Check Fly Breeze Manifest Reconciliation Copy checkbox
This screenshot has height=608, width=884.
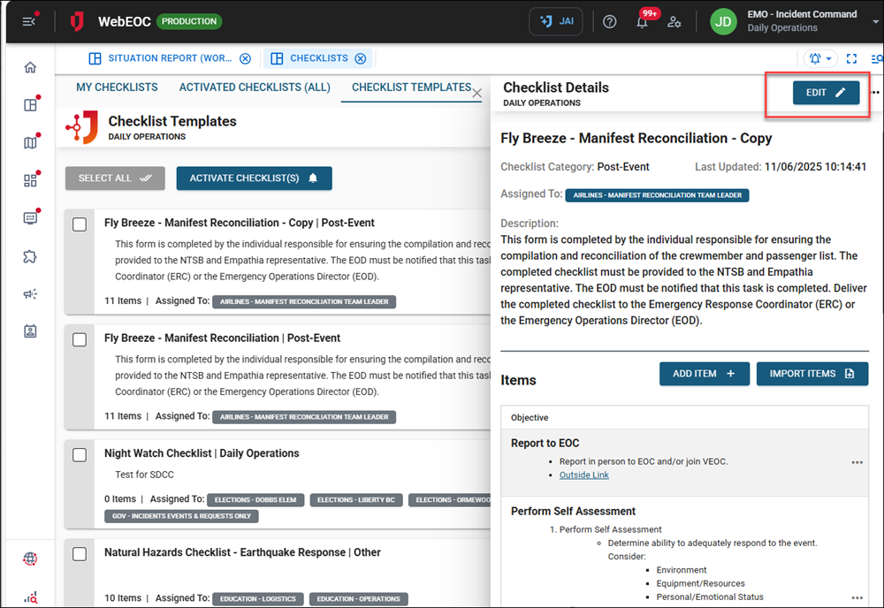click(x=80, y=224)
